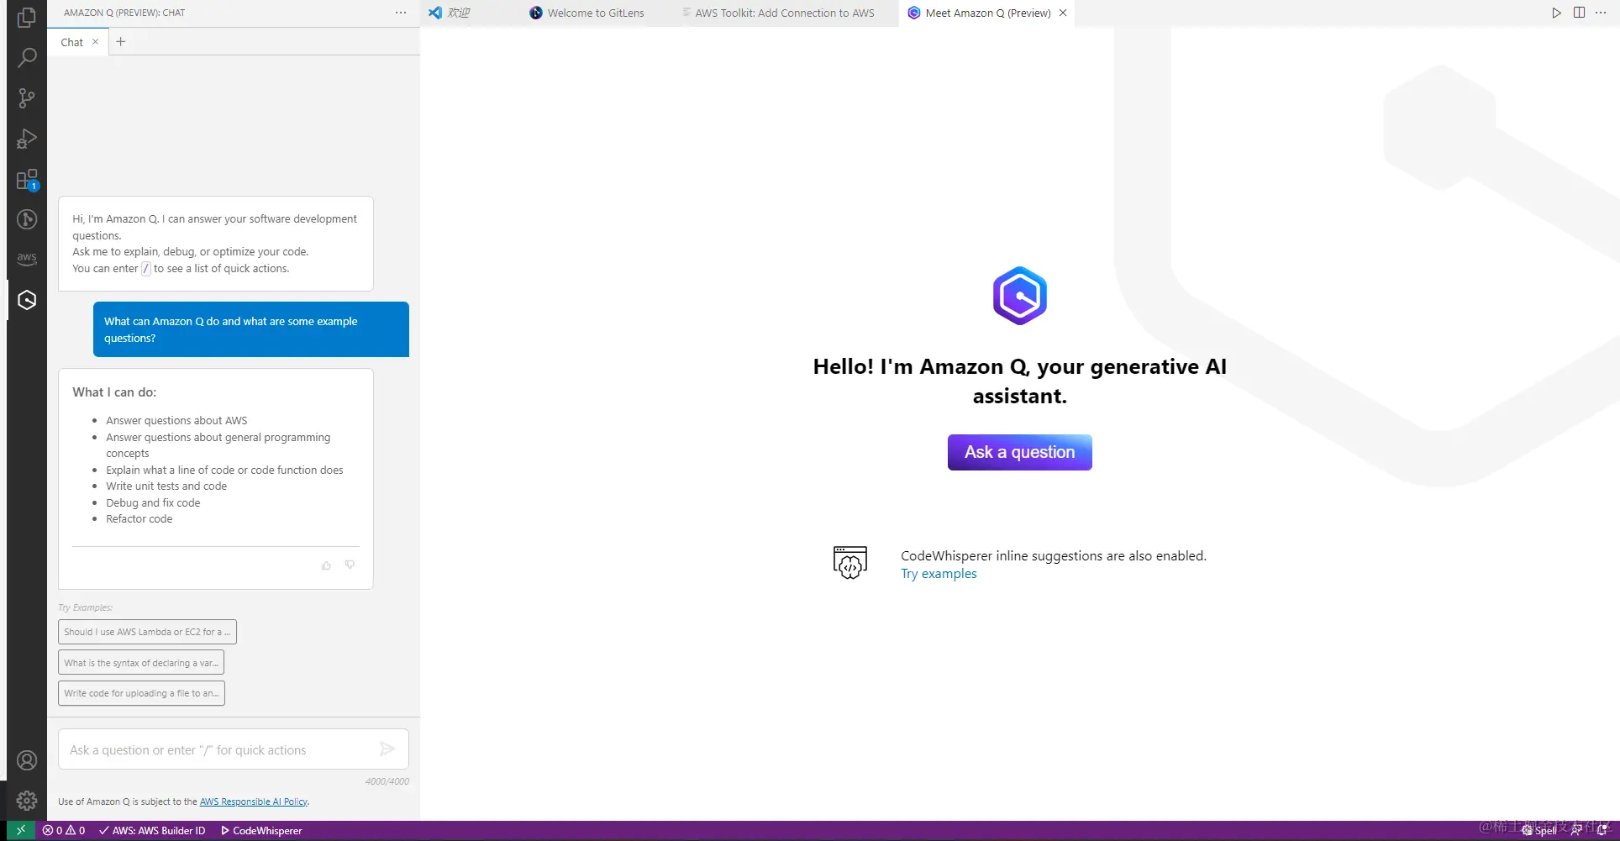The width and height of the screenshot is (1620, 841).
Task: Click the 'Try Examples:' label
Action: (x=85, y=607)
